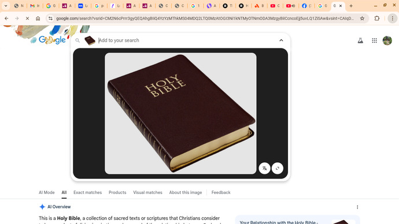
Task: Go back to previous page
Action: click(x=6, y=18)
